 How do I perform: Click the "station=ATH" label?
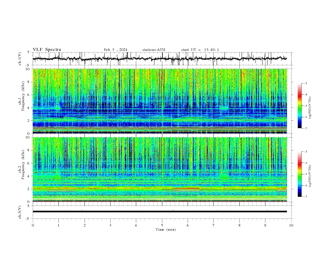pyautogui.click(x=154, y=50)
